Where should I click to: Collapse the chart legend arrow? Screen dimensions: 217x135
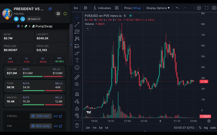[88, 29]
